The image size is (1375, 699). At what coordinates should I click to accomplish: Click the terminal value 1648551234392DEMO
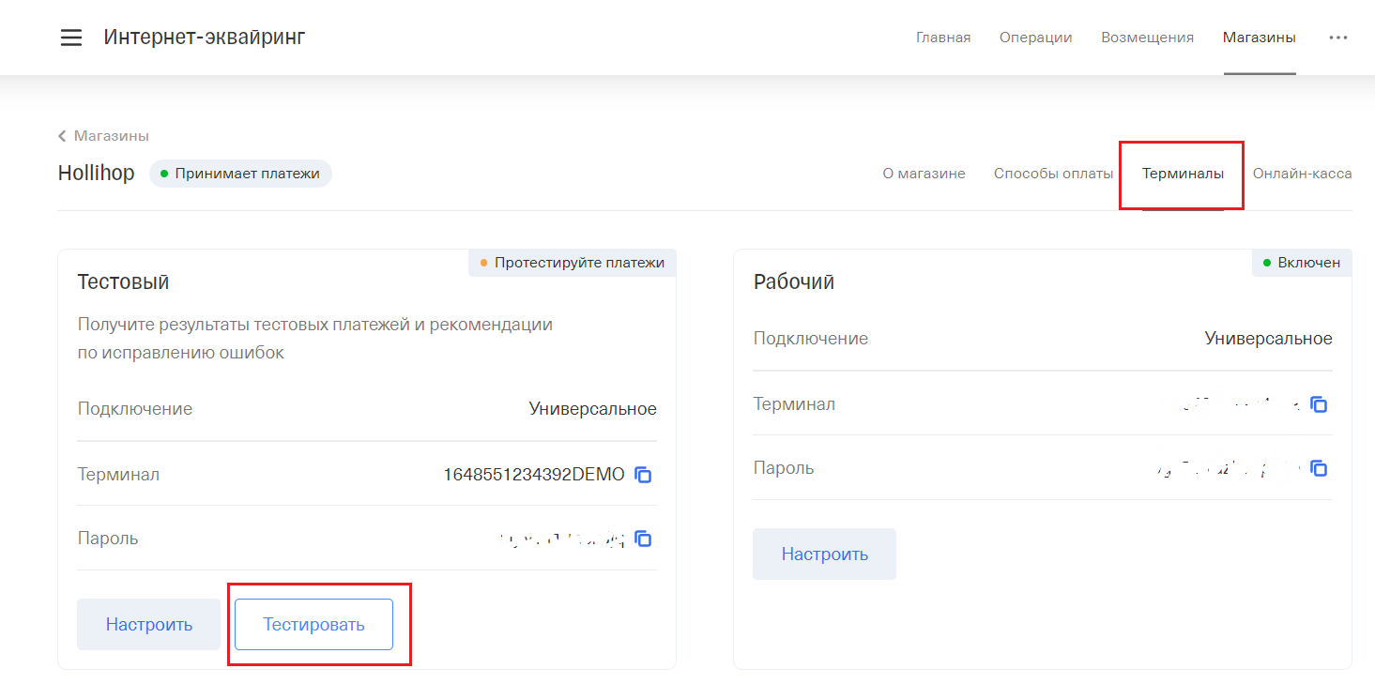click(x=534, y=475)
